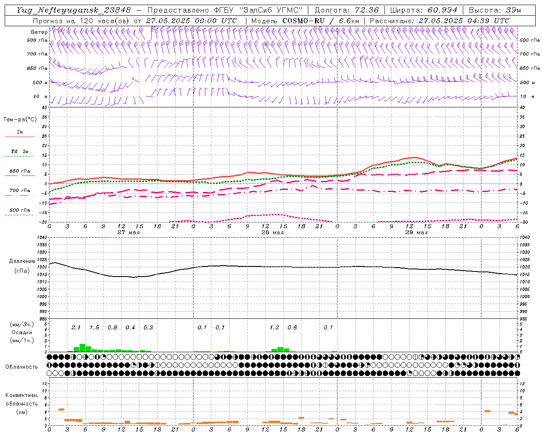This screenshot has height=433, width=542.
Task: Click the Широта: 60.994 header field
Action: pos(424,10)
